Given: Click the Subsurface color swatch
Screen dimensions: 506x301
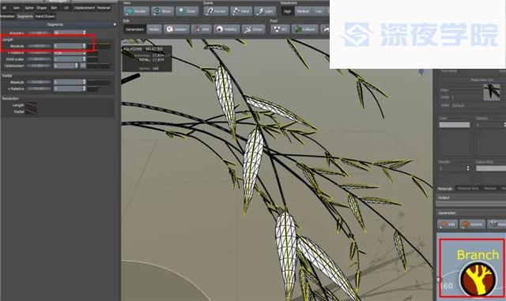Looking at the screenshot, I should [x=491, y=168].
